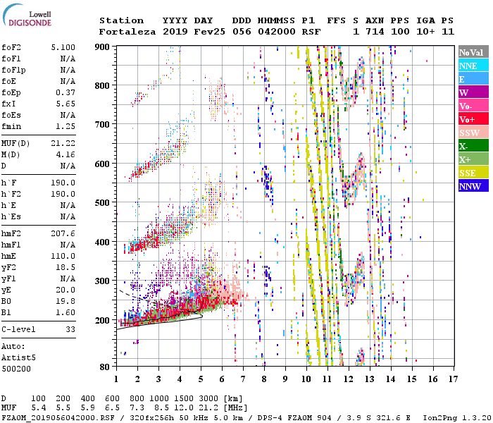Select the W purple legend swatch
The image size is (493, 423).
click(x=473, y=92)
